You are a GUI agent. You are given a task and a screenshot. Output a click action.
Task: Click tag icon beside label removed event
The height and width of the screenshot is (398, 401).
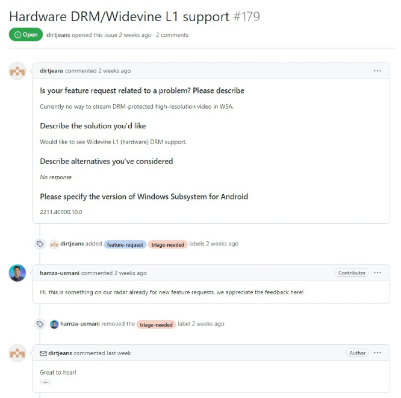[40, 324]
